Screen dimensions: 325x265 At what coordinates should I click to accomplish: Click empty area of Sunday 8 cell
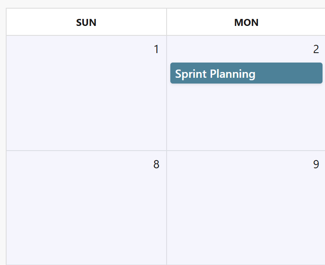point(86,214)
